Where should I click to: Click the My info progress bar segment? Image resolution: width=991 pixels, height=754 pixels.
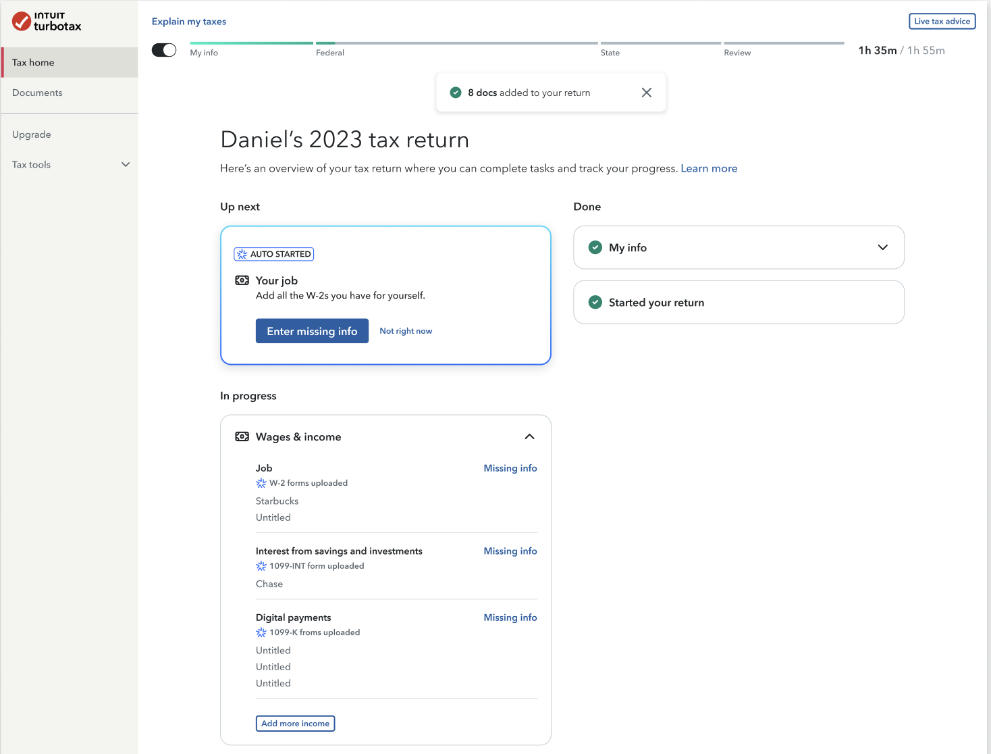(x=251, y=43)
